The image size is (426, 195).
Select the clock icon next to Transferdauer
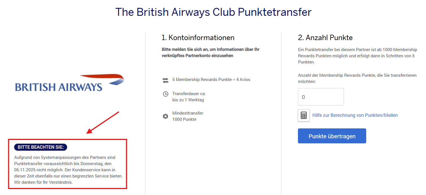[166, 94]
